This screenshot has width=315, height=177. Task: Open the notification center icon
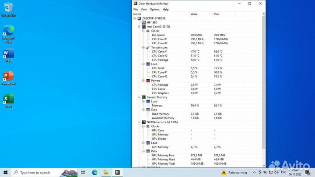pos(308,172)
